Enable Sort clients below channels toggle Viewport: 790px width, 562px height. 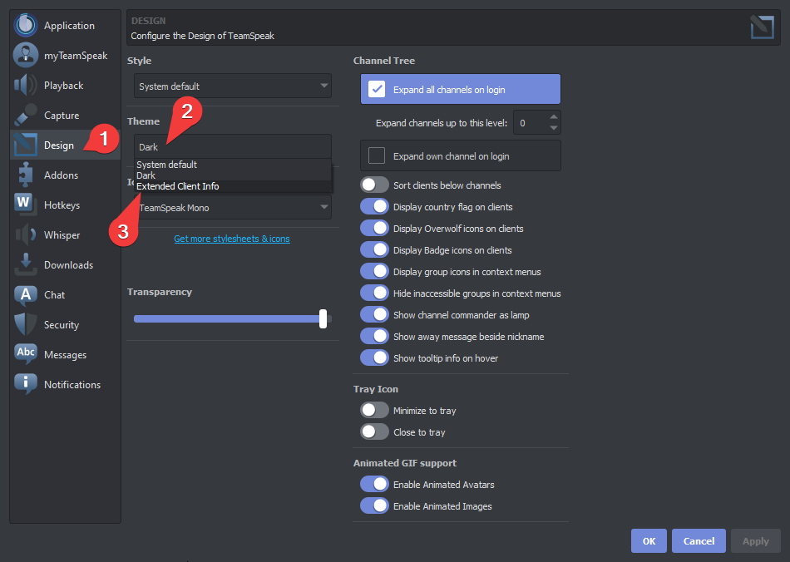click(374, 185)
